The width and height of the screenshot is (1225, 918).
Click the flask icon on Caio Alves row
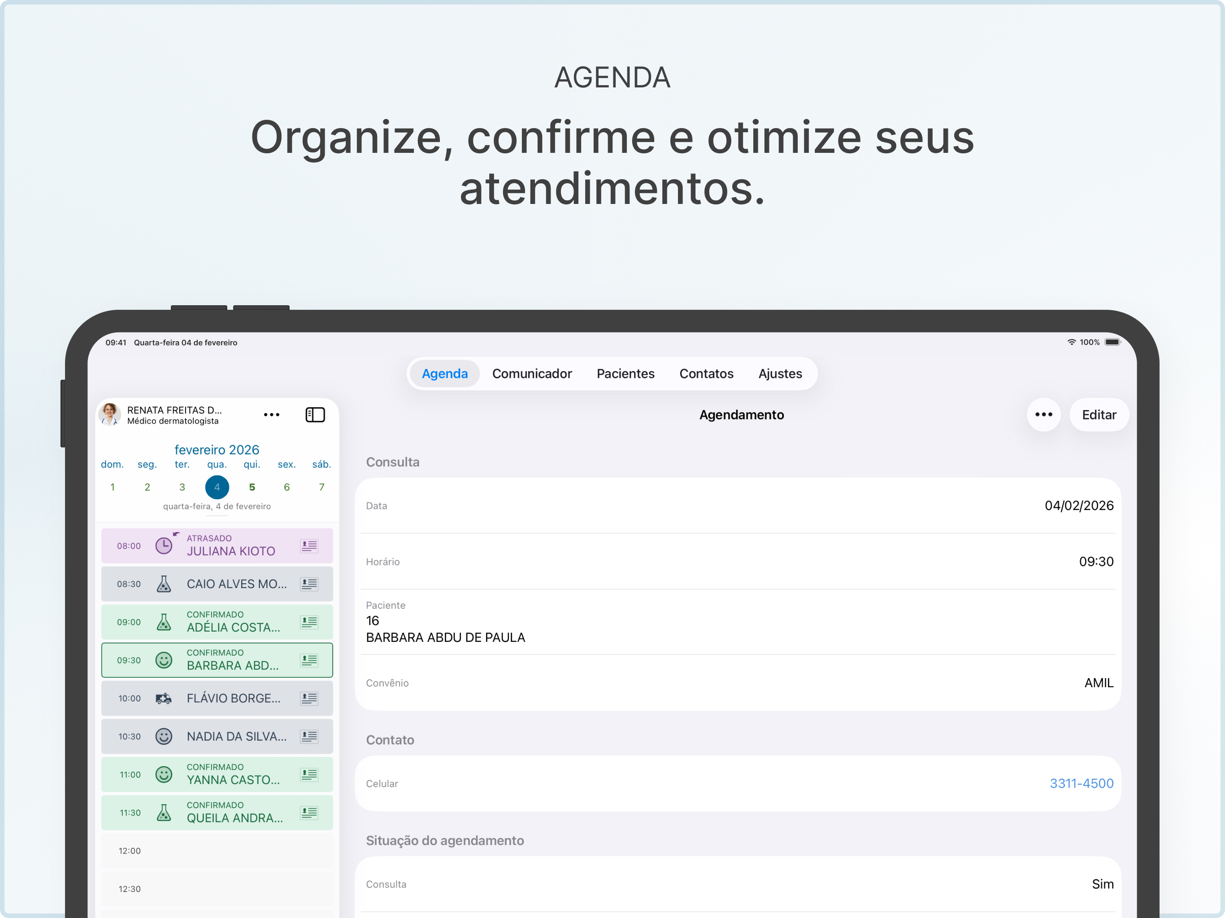pos(164,584)
